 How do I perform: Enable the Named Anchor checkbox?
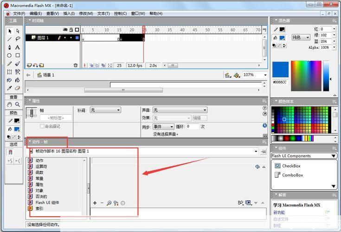tap(42, 126)
